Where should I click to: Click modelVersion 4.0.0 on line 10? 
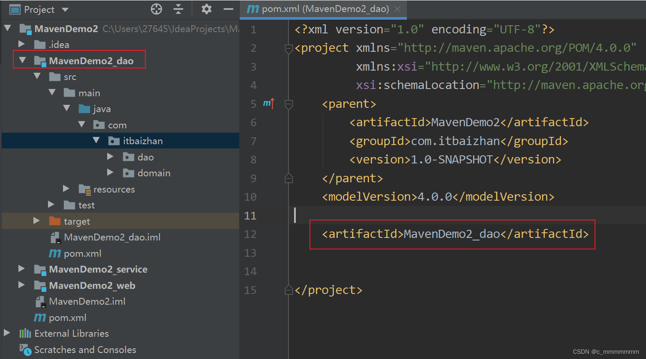tap(435, 197)
